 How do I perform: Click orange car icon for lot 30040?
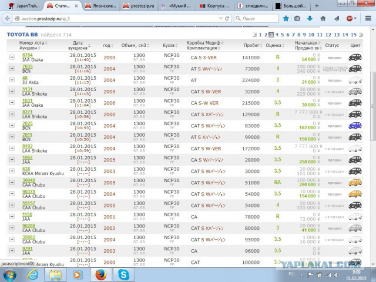tap(355, 183)
